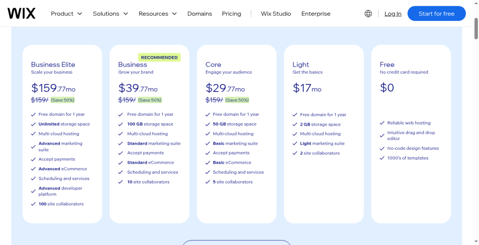The image size is (479, 245).
Task: Click the checkmark beside Unlimited storage space
Action: pyautogui.click(x=33, y=124)
